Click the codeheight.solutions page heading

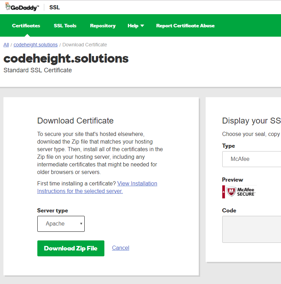(66, 58)
